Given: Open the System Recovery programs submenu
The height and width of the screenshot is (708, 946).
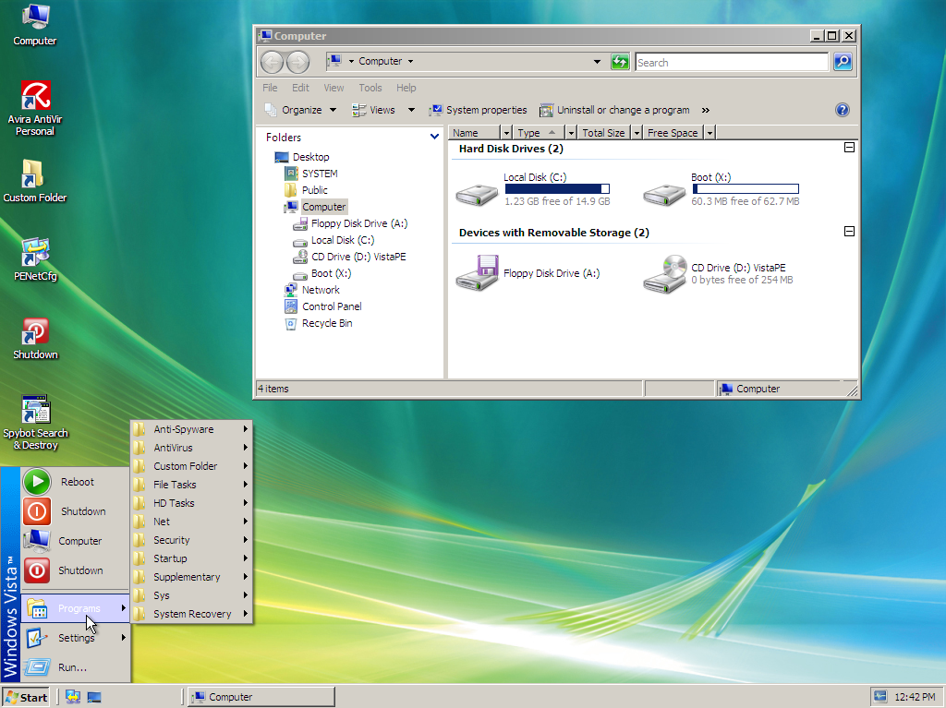Looking at the screenshot, I should click(x=192, y=614).
